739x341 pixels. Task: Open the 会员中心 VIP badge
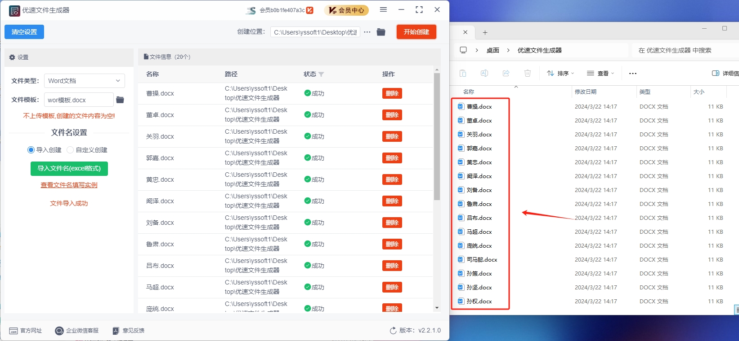tap(346, 10)
